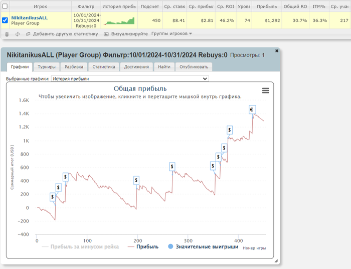Click the 36.3% ITM cell

[320, 20]
